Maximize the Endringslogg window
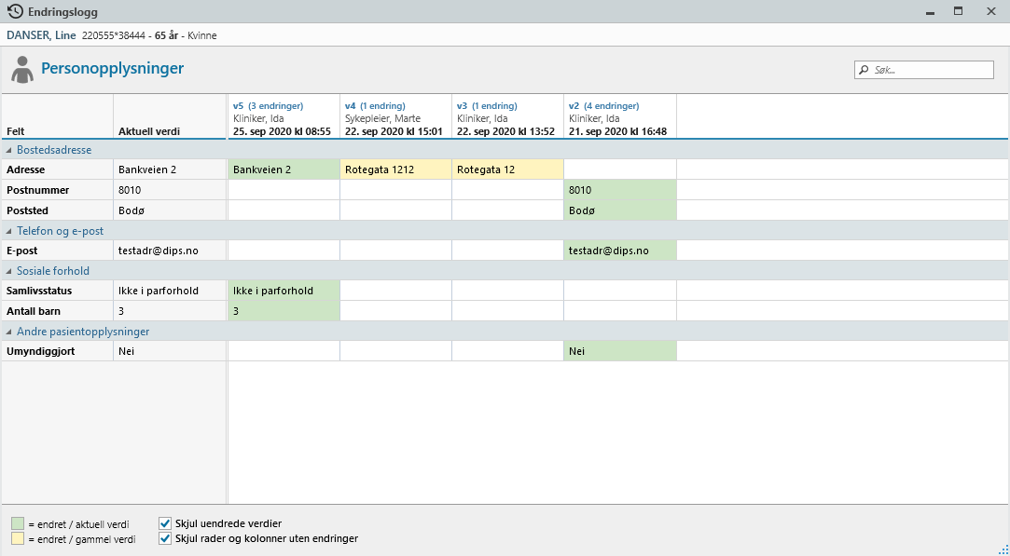Screen dimensions: 1010x556 pyautogui.click(x=958, y=11)
